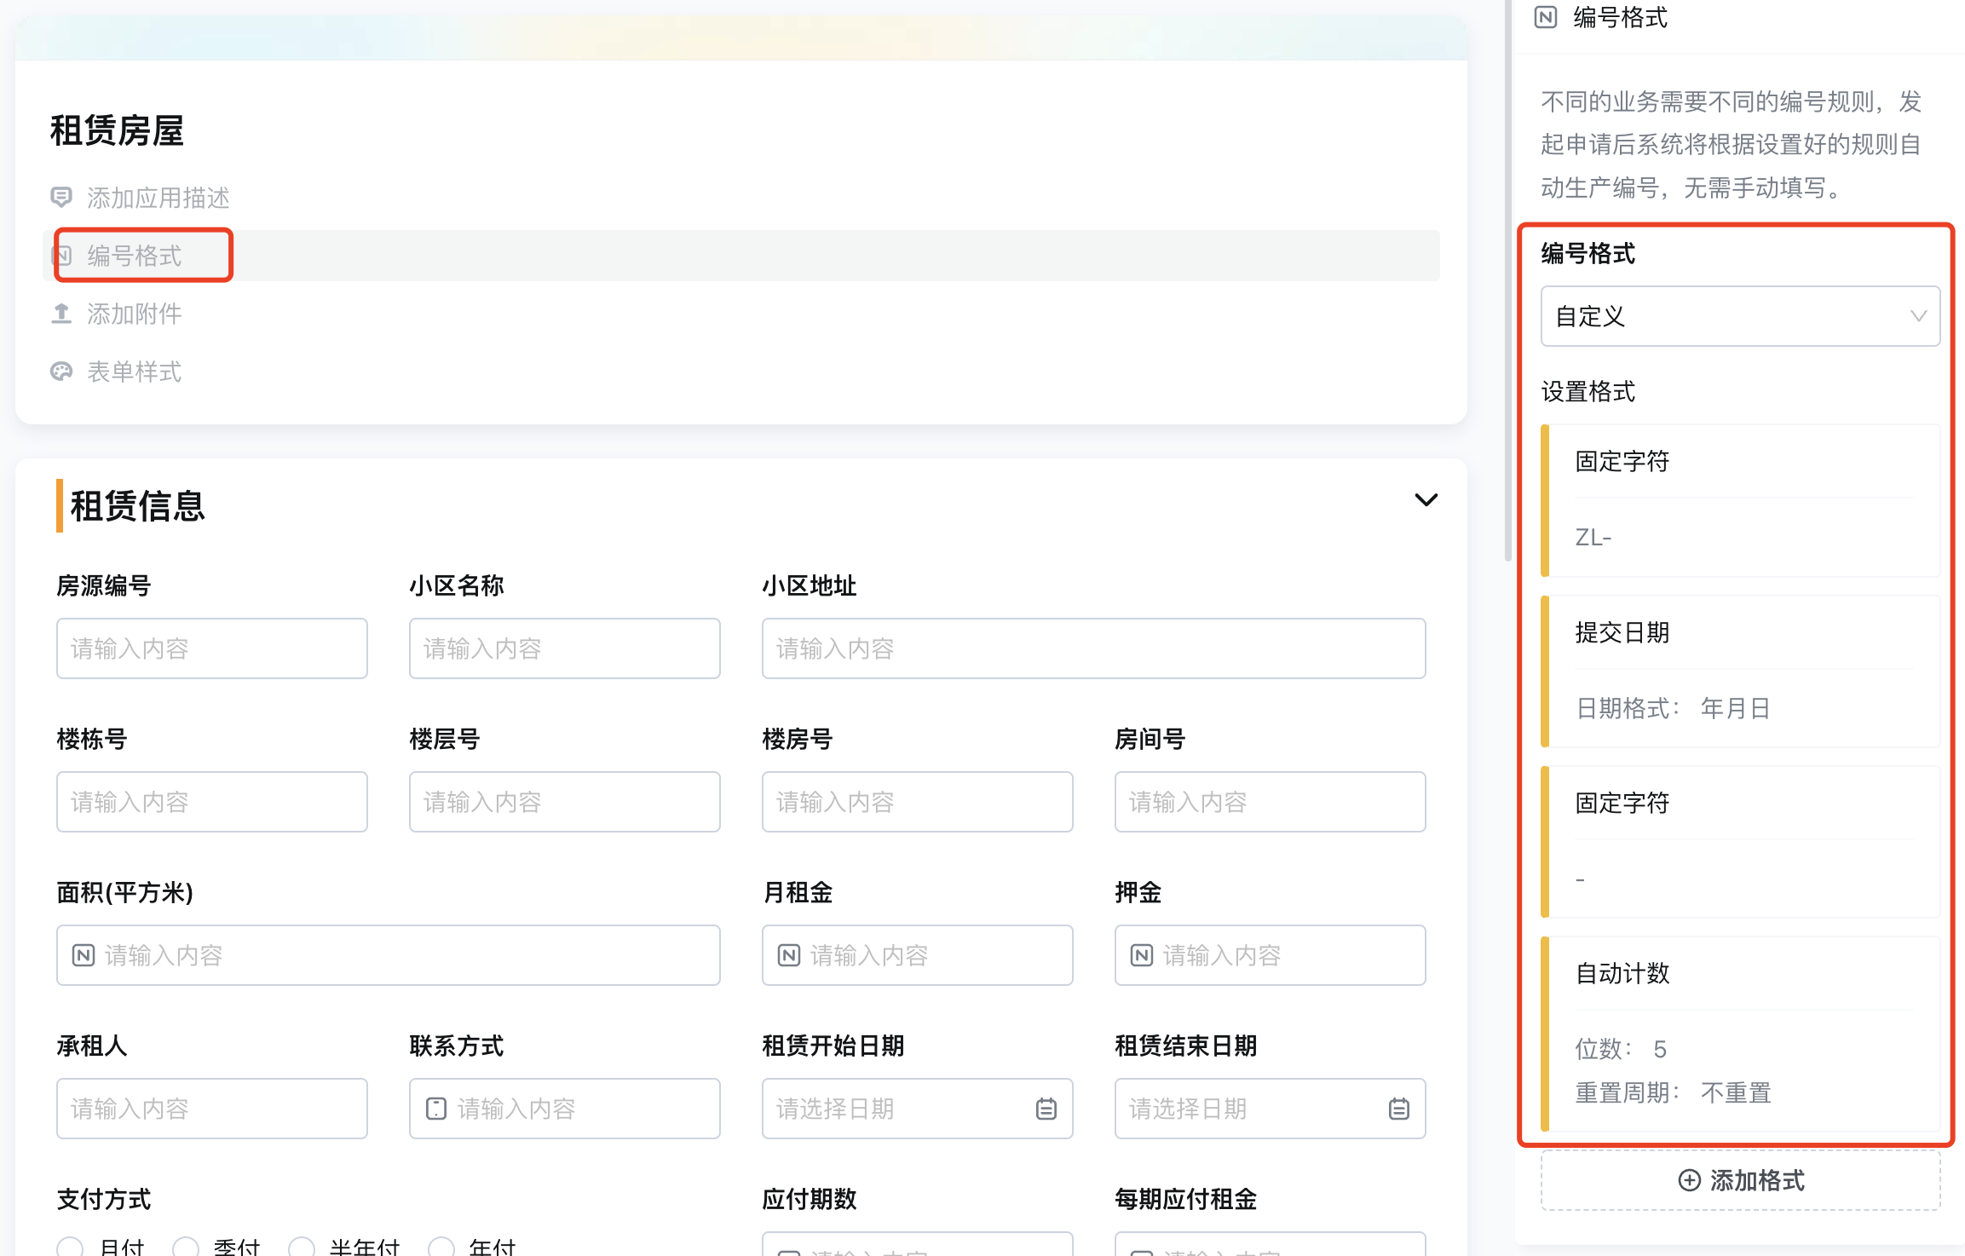Click the 添加格式 button
The height and width of the screenshot is (1256, 1965).
[x=1741, y=1180]
